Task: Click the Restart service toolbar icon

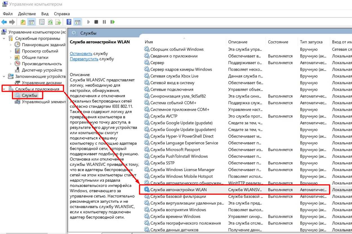Action: [x=113, y=22]
